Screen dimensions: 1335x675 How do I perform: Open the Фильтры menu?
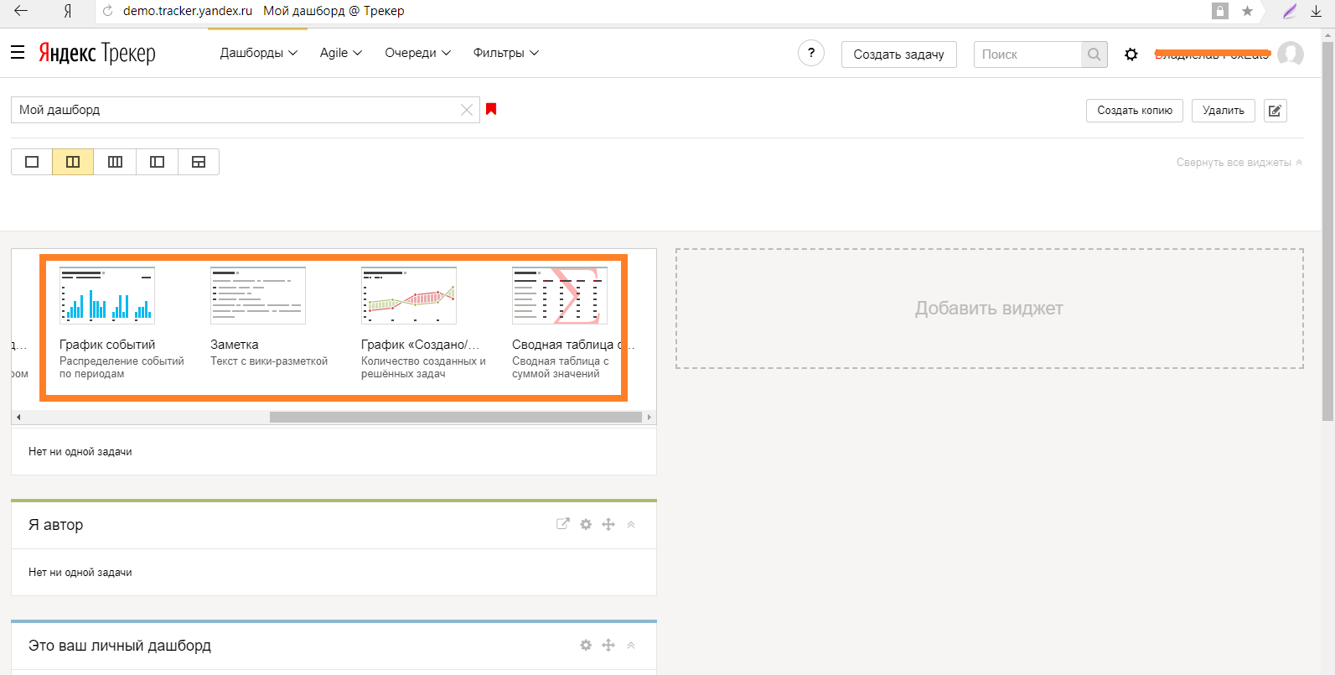click(x=505, y=53)
